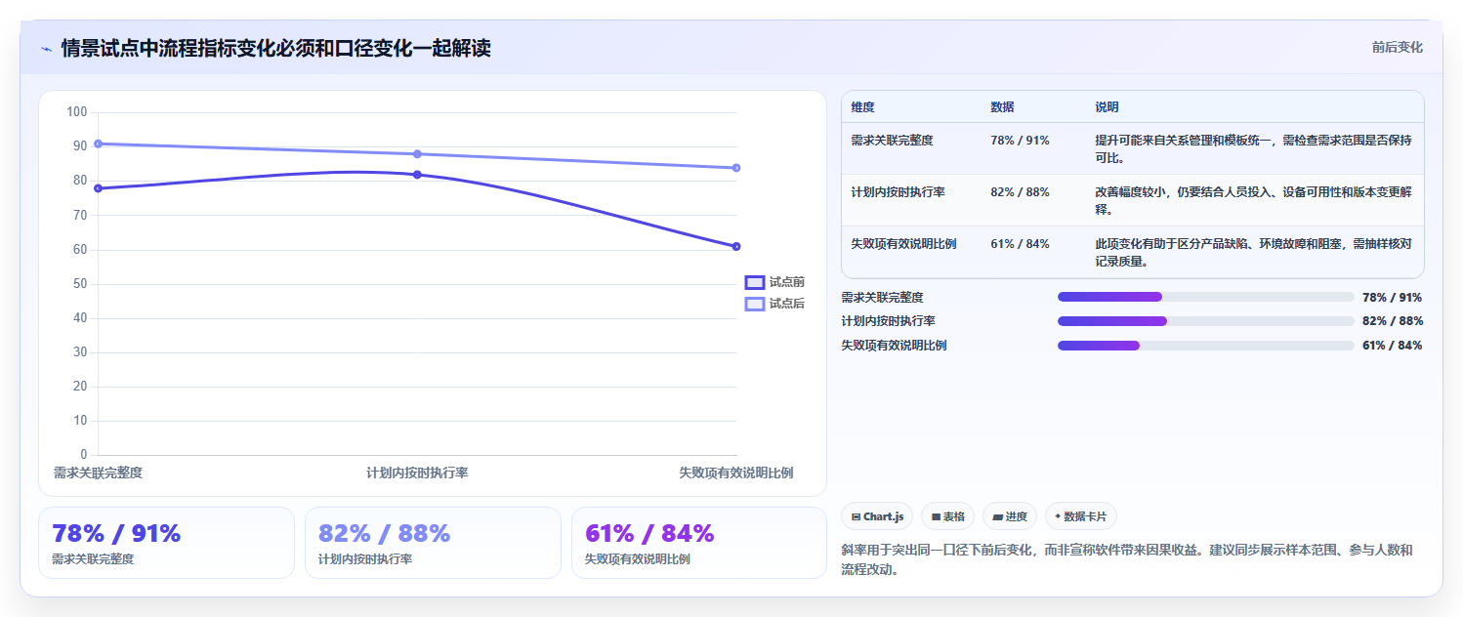
Task: Click the 计划内按时执行率 progress bar
Action: (1205, 321)
